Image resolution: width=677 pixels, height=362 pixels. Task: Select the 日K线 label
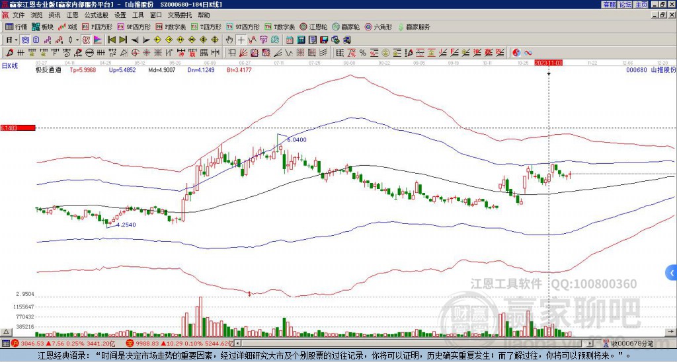(x=10, y=66)
